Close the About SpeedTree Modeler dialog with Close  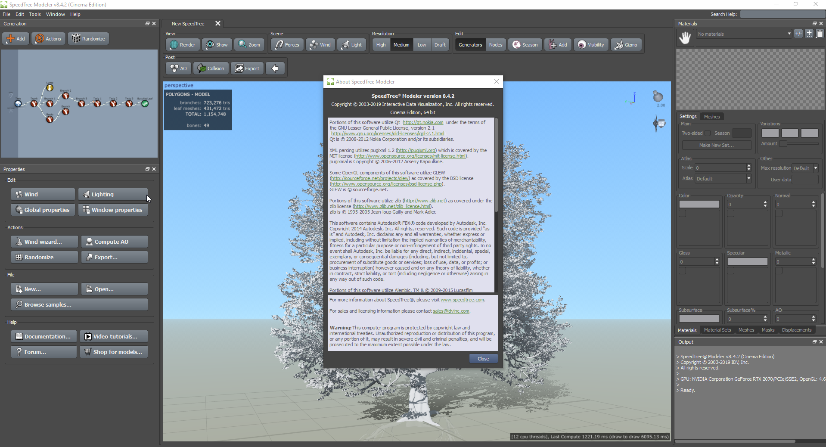pos(483,359)
